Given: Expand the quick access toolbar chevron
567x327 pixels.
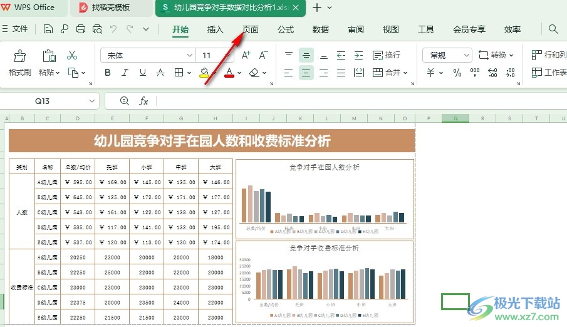Looking at the screenshot, I should pos(146,29).
